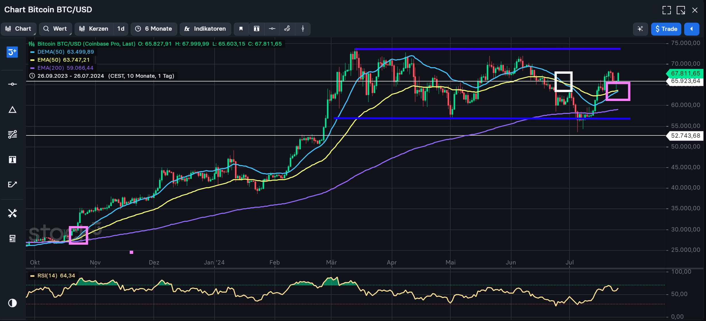The height and width of the screenshot is (321, 706).
Task: Open the wrench and screwdriver settings tools icon
Action: [x=12, y=213]
